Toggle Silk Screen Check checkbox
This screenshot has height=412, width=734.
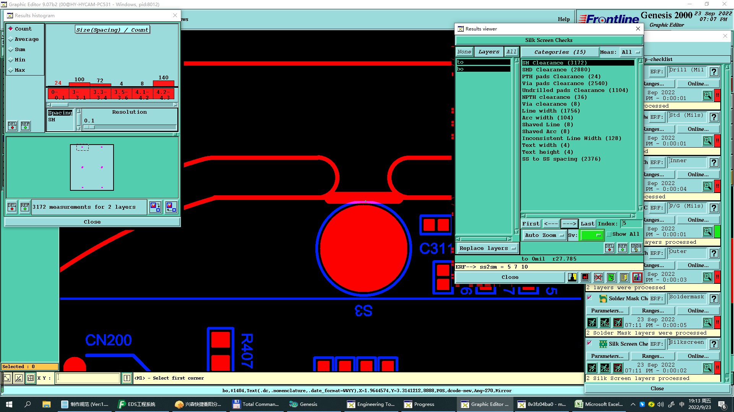[x=589, y=343]
